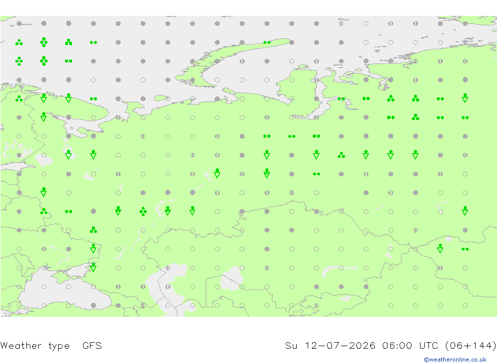Click the "06:00 UTC" time text
Viewport: 497px width, 364px height.
(x=411, y=345)
